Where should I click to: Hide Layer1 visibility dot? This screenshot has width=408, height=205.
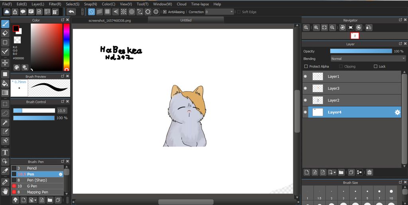pyautogui.click(x=306, y=76)
